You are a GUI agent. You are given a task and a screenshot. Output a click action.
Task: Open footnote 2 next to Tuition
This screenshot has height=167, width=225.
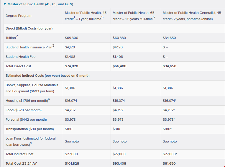[17, 36]
